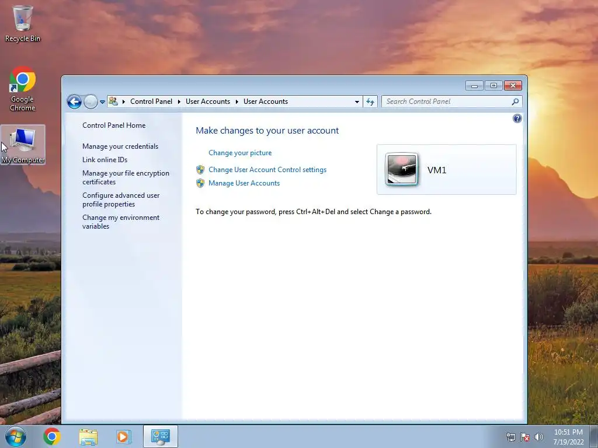
Task: Click the network tray icon
Action: click(x=510, y=437)
